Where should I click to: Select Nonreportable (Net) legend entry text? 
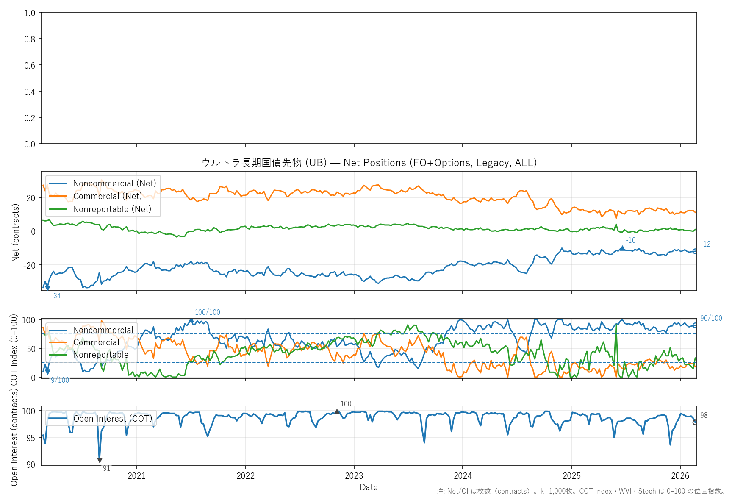point(112,209)
